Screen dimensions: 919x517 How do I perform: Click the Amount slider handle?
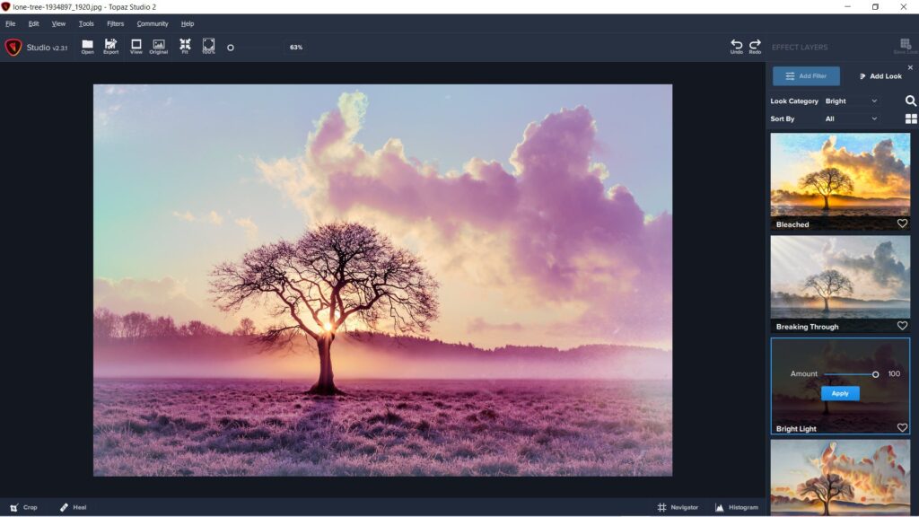[875, 374]
